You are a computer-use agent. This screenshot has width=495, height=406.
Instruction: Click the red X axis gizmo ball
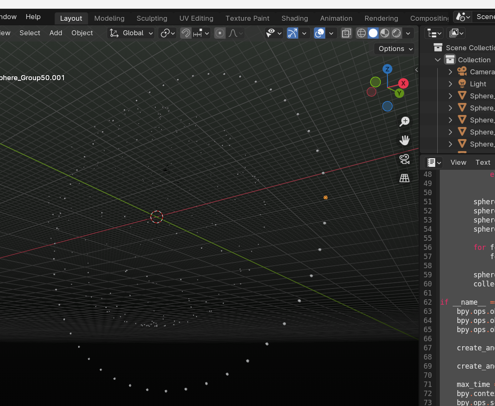[404, 83]
